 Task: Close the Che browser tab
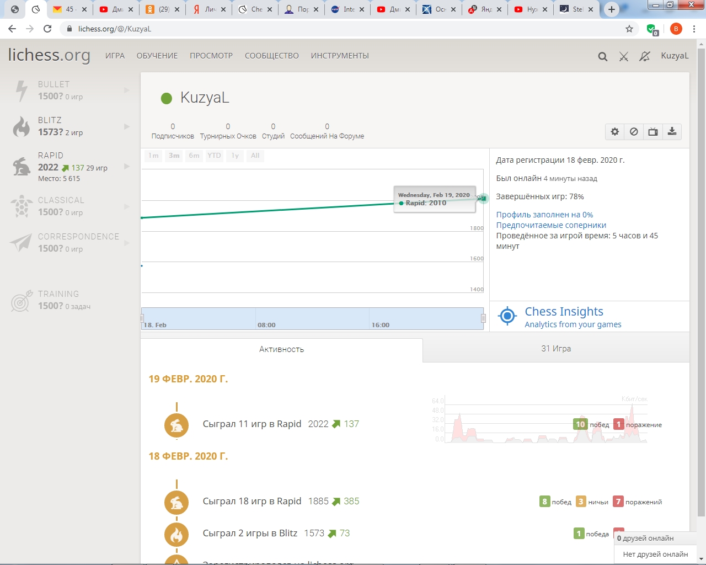(270, 9)
